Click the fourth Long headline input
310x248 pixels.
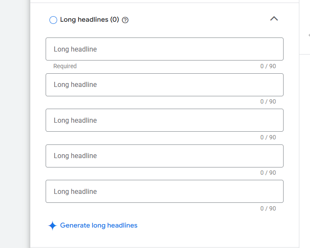[x=164, y=156]
